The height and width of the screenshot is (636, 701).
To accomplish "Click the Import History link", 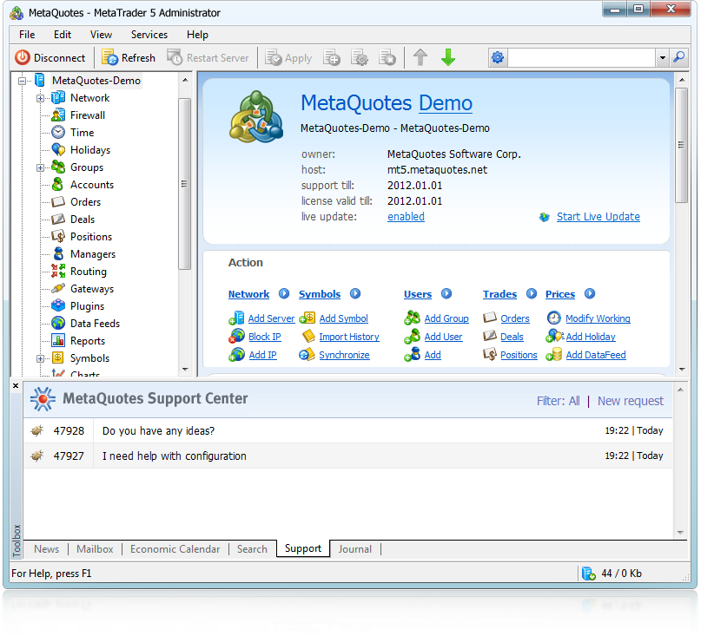I will (349, 337).
